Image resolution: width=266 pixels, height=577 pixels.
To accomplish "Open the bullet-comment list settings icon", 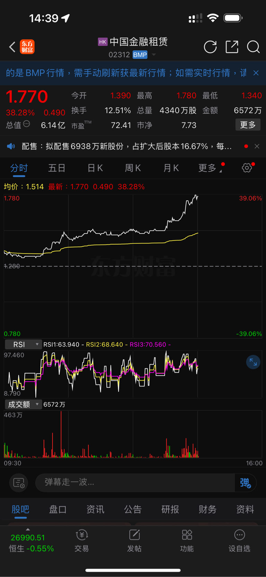I will (x=19, y=482).
